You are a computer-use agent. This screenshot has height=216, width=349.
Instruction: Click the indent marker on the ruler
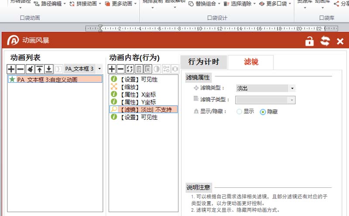[100, 28]
